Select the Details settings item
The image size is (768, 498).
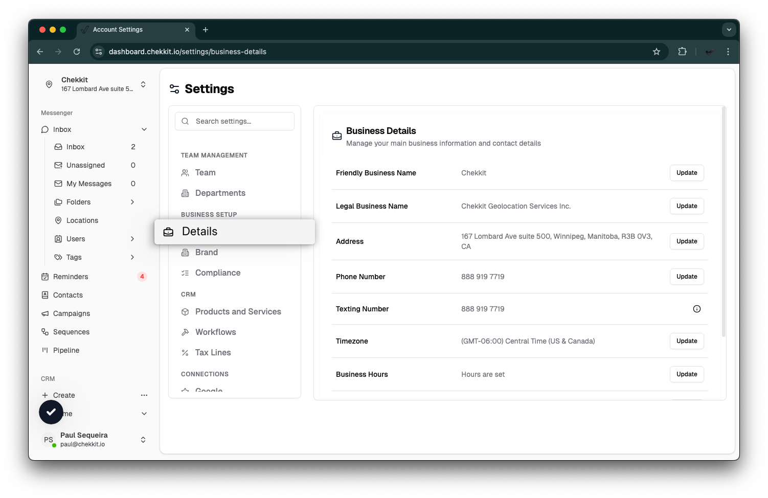pos(235,232)
